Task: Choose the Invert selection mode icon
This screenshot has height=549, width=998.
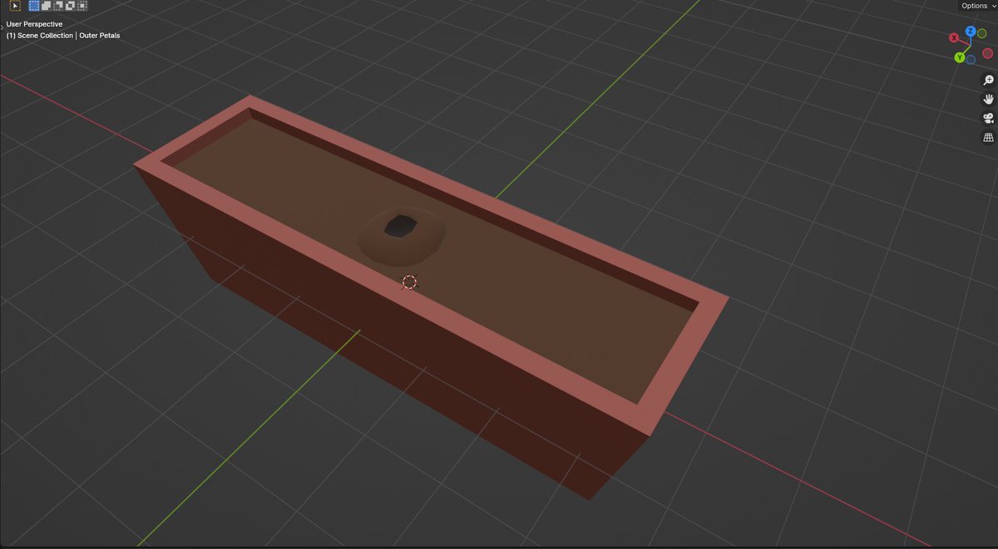Action: tap(70, 6)
